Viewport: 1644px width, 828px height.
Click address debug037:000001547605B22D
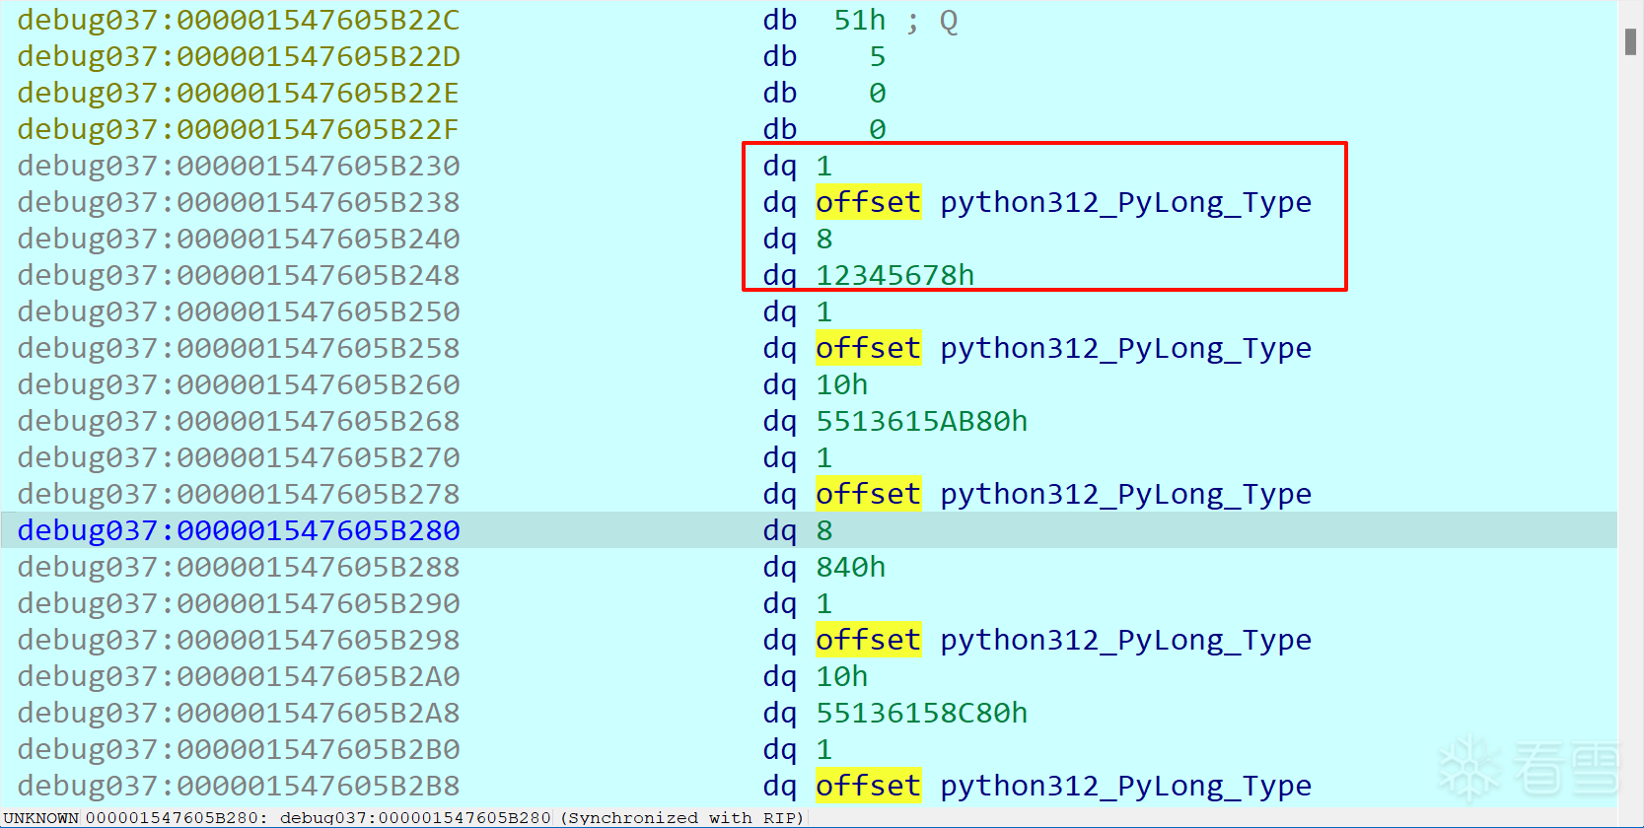pyautogui.click(x=239, y=57)
